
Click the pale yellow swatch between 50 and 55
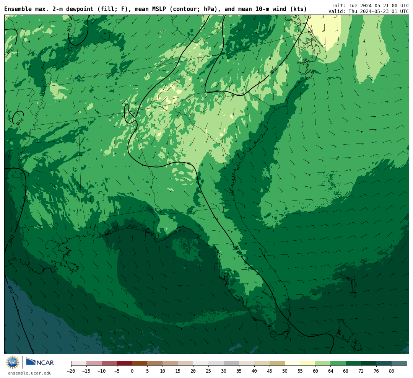(x=293, y=363)
